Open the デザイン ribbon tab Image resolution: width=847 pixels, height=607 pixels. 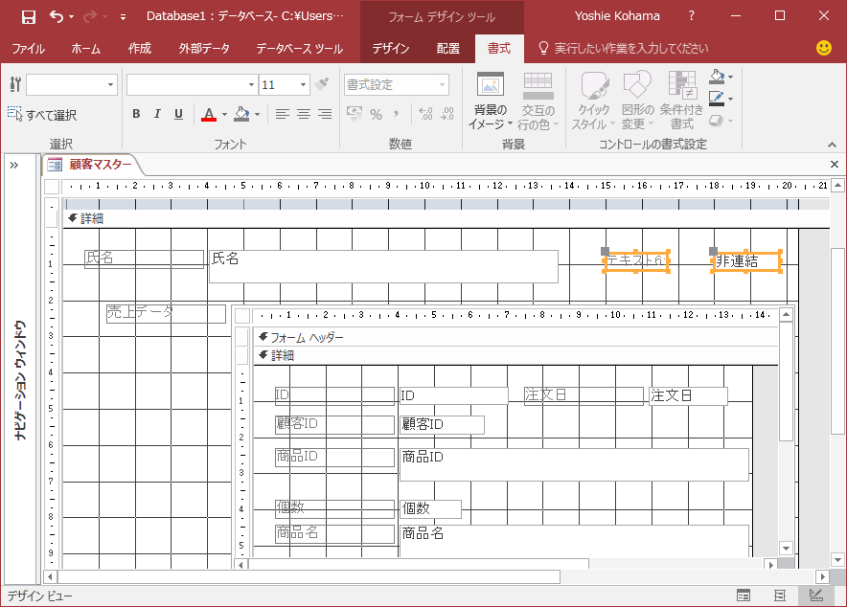click(391, 49)
